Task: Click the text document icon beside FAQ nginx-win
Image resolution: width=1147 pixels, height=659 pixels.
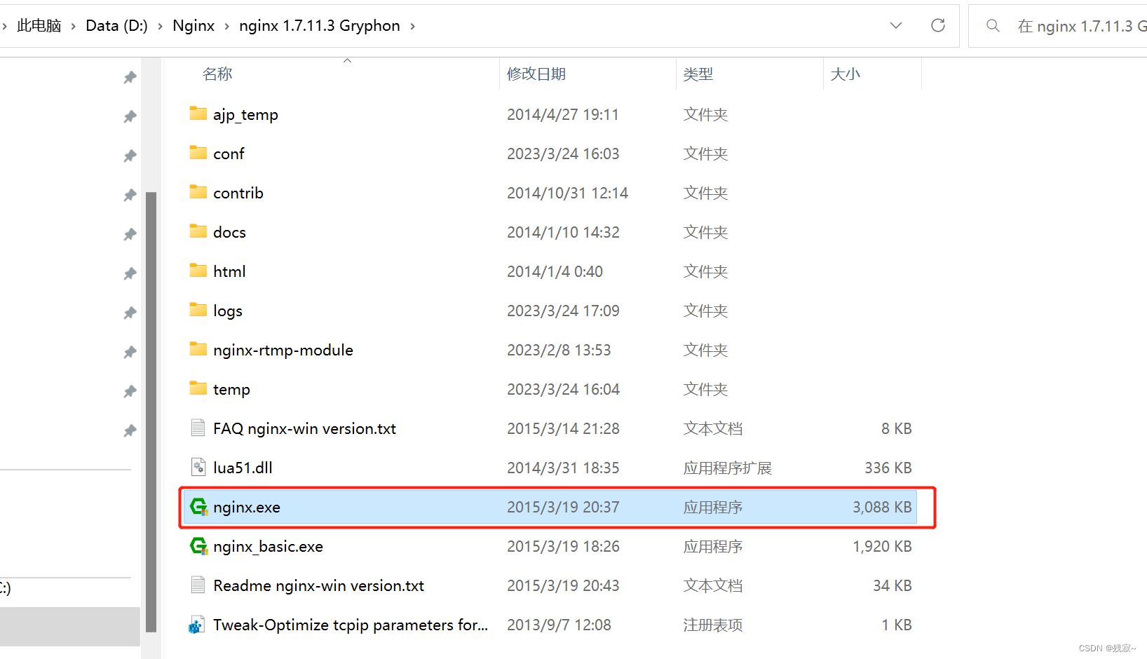Action: pos(197,428)
